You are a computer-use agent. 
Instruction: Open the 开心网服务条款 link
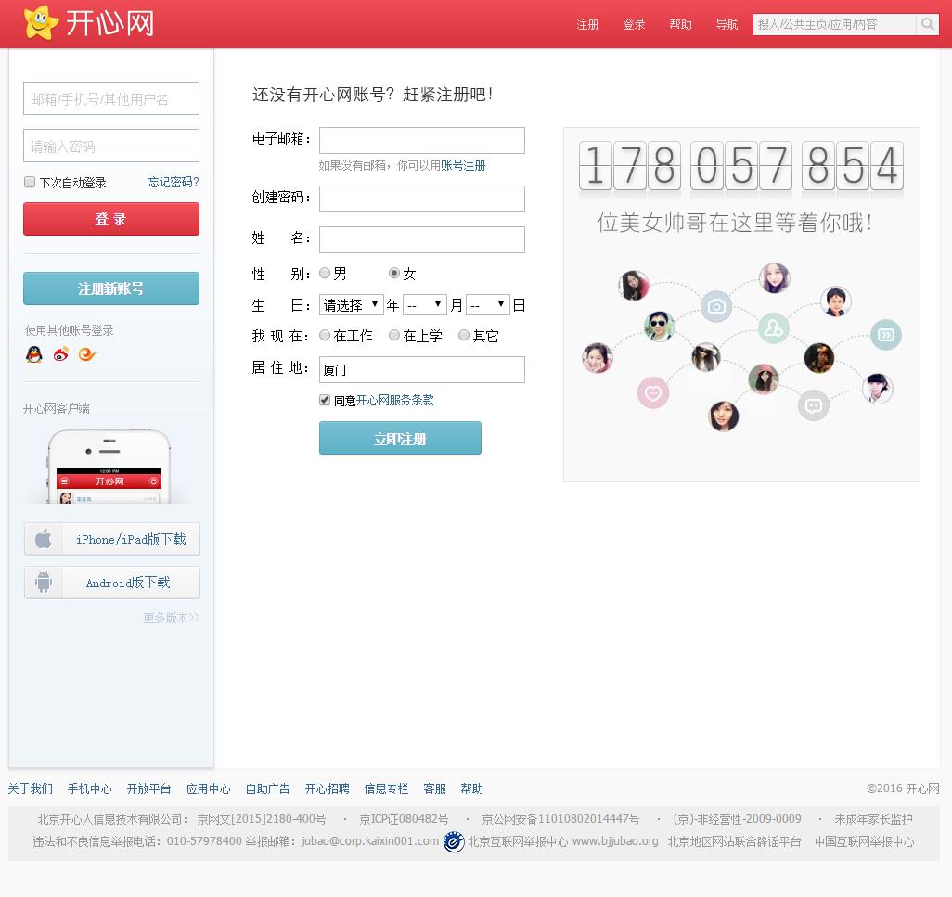pos(394,400)
